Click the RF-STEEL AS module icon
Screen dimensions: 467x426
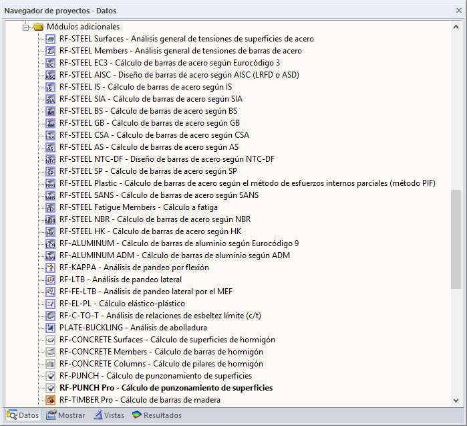pos(50,147)
